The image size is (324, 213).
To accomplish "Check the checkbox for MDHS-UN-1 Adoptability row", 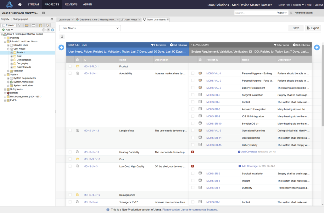I will [x=70, y=73].
